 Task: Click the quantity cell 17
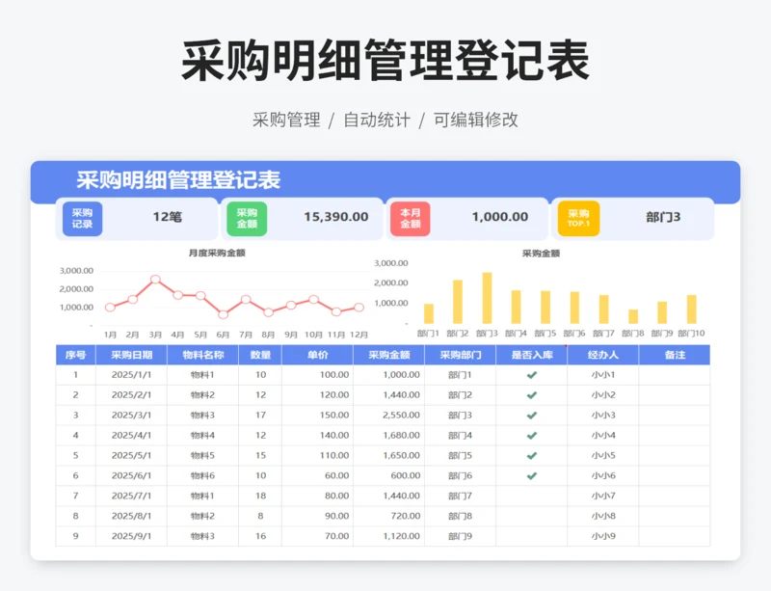point(260,416)
